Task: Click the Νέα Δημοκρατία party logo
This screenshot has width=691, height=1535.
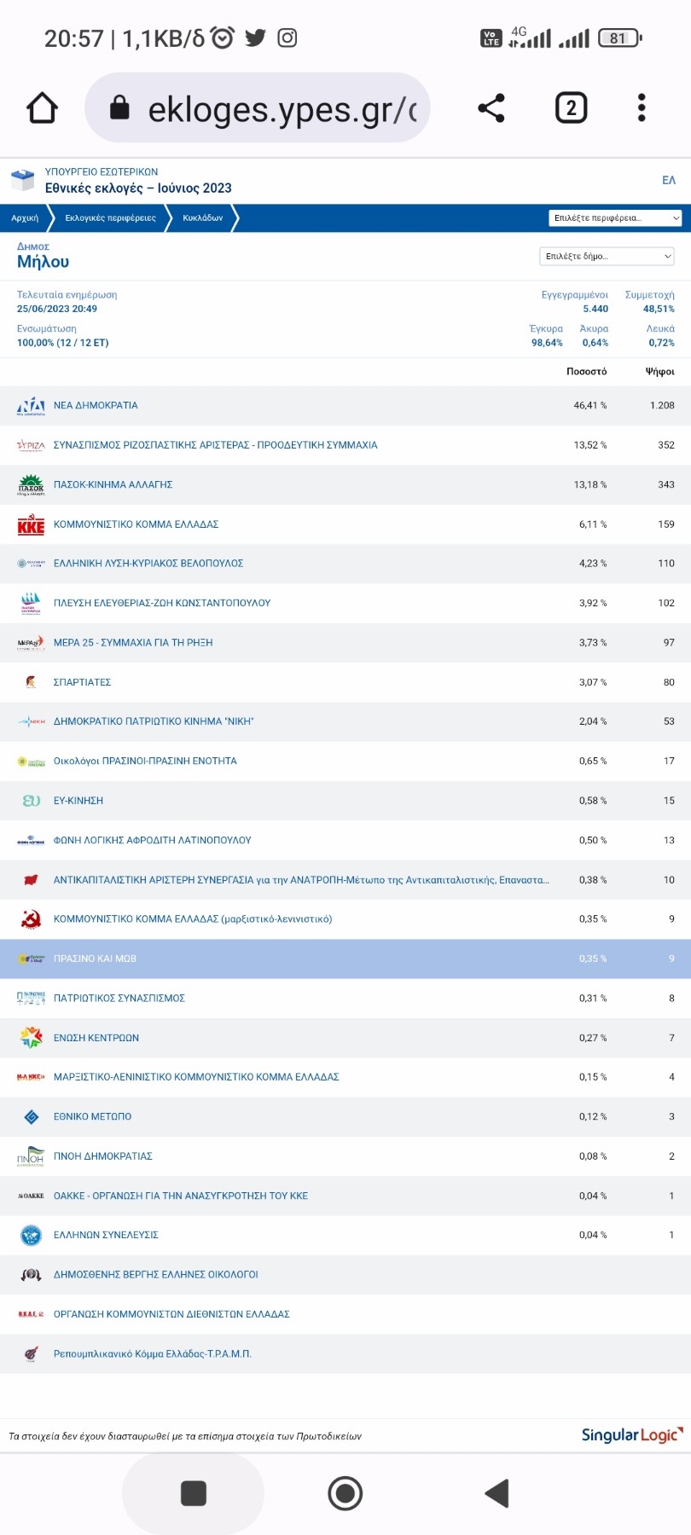Action: tap(31, 406)
